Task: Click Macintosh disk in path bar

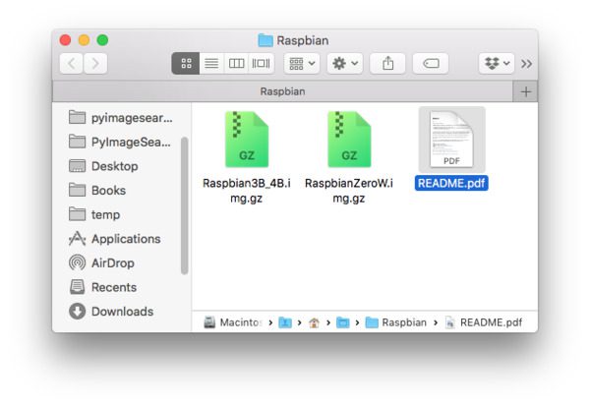Action: 232,322
